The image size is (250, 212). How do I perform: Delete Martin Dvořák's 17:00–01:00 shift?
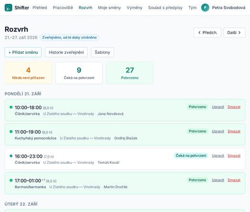234,180
